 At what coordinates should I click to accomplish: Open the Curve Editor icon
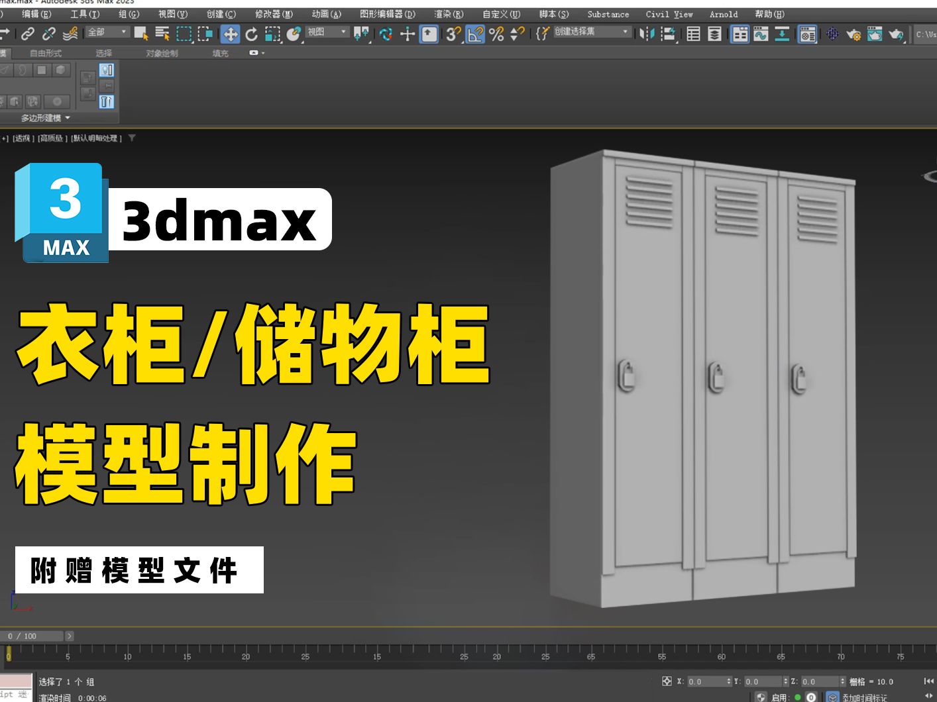click(x=761, y=33)
